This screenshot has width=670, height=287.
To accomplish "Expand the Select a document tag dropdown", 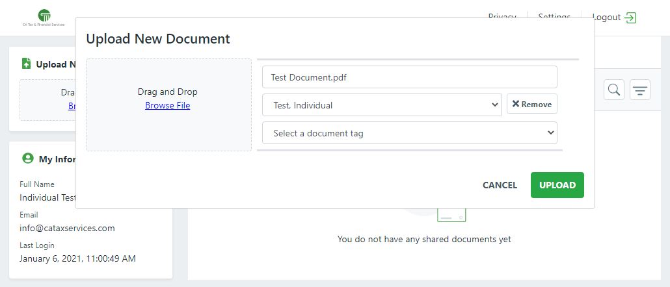I will pos(409,133).
